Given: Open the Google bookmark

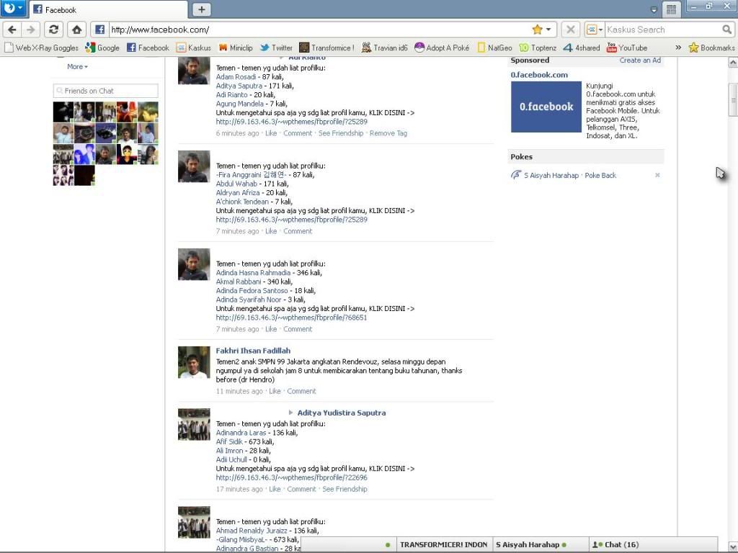Looking at the screenshot, I should 102,48.
